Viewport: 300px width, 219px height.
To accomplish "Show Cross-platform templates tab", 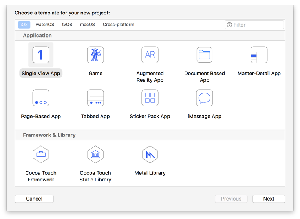I will pyautogui.click(x=118, y=25).
